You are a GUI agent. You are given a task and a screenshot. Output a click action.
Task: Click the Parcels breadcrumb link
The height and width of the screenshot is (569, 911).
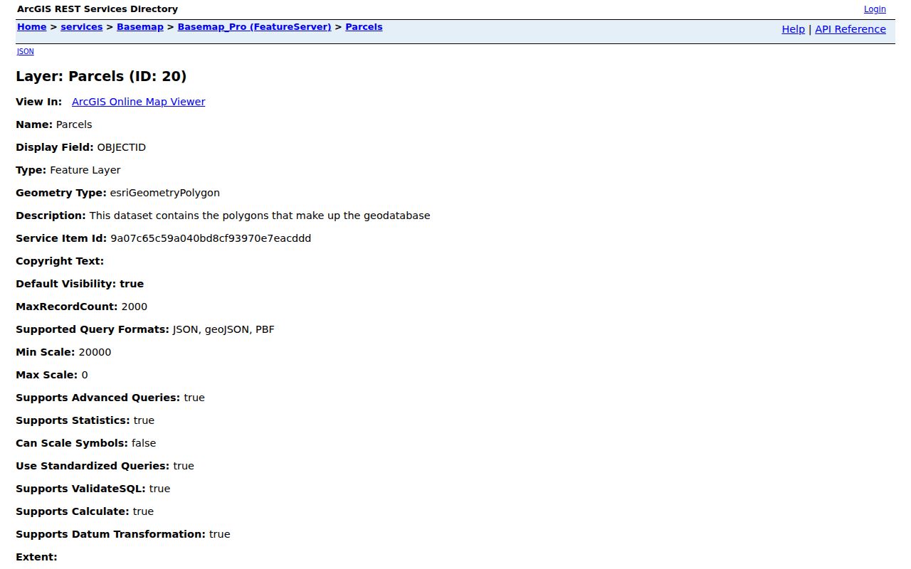coord(364,27)
